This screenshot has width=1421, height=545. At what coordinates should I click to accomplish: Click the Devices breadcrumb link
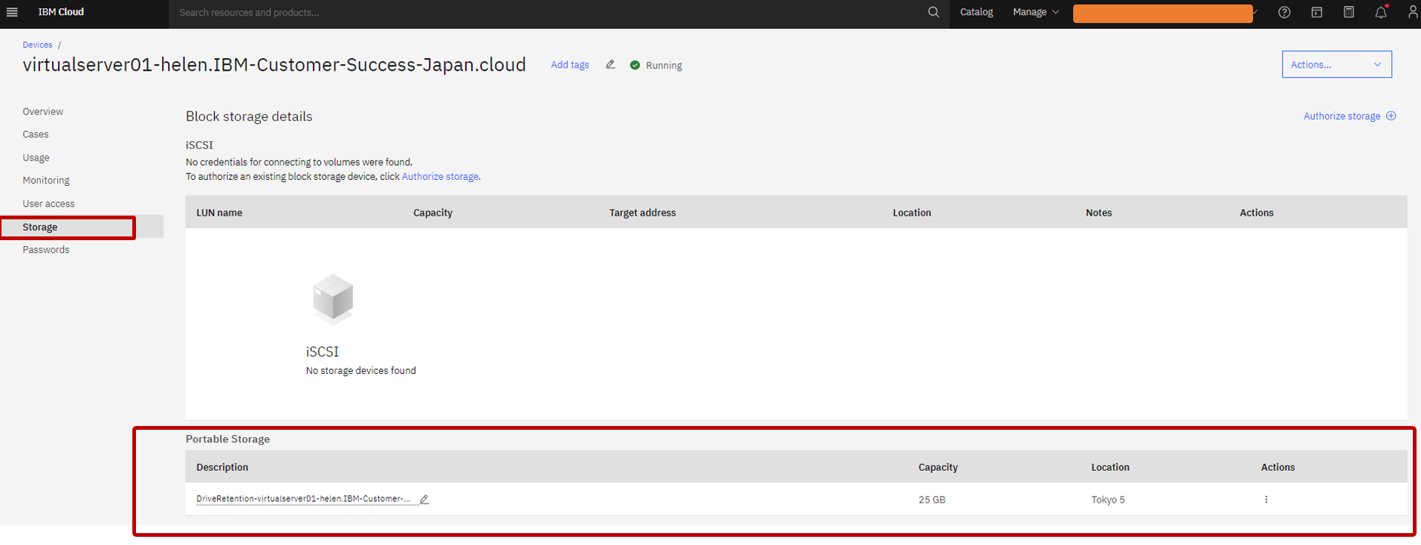coord(37,45)
